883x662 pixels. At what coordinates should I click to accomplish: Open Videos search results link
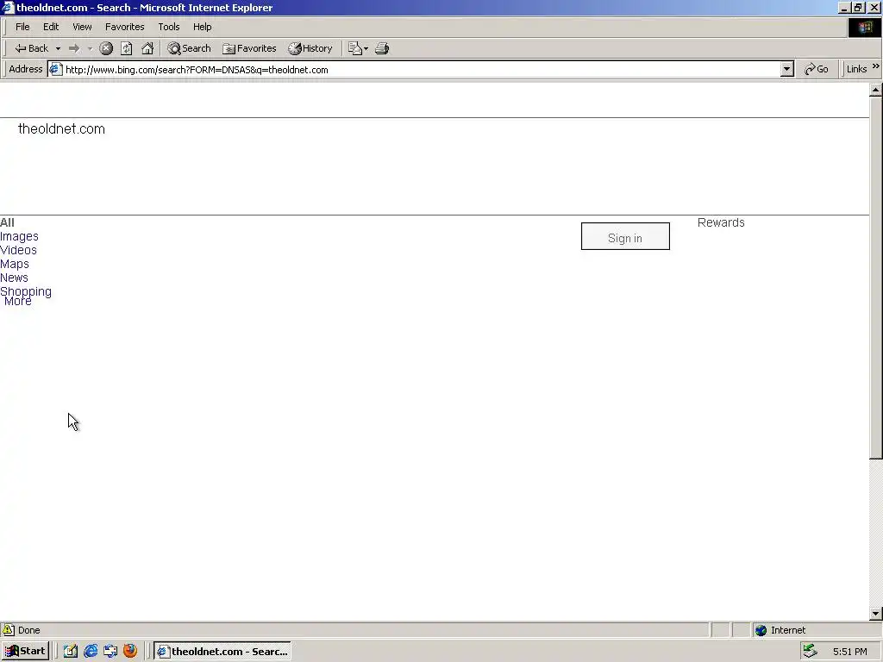coord(18,250)
